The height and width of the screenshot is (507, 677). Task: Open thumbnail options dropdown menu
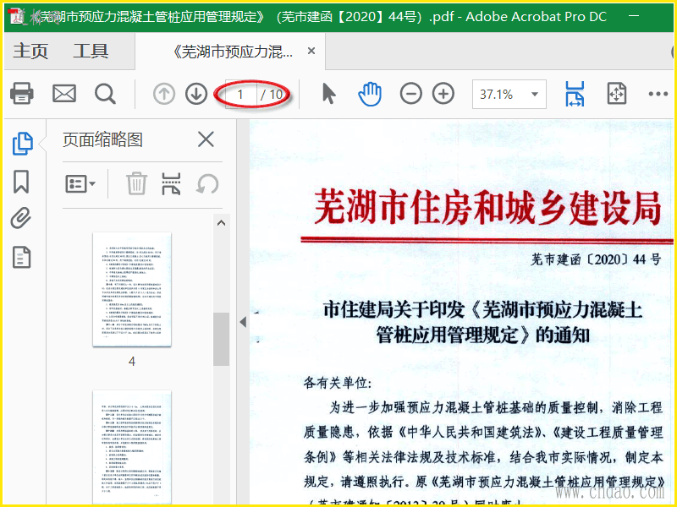click(80, 184)
